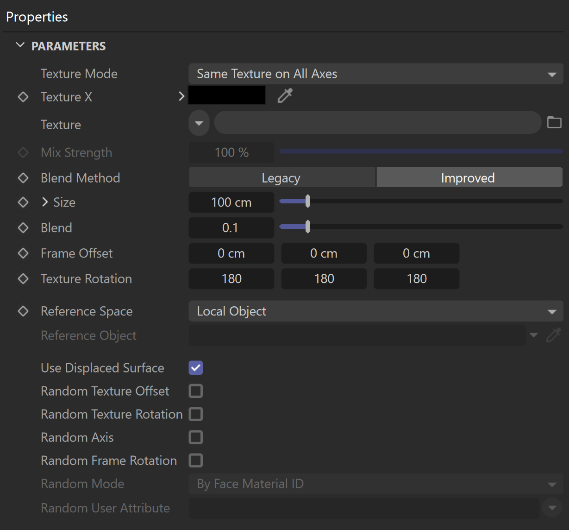Click the Reference Object eyedropper picker
The image size is (569, 530).
554,335
